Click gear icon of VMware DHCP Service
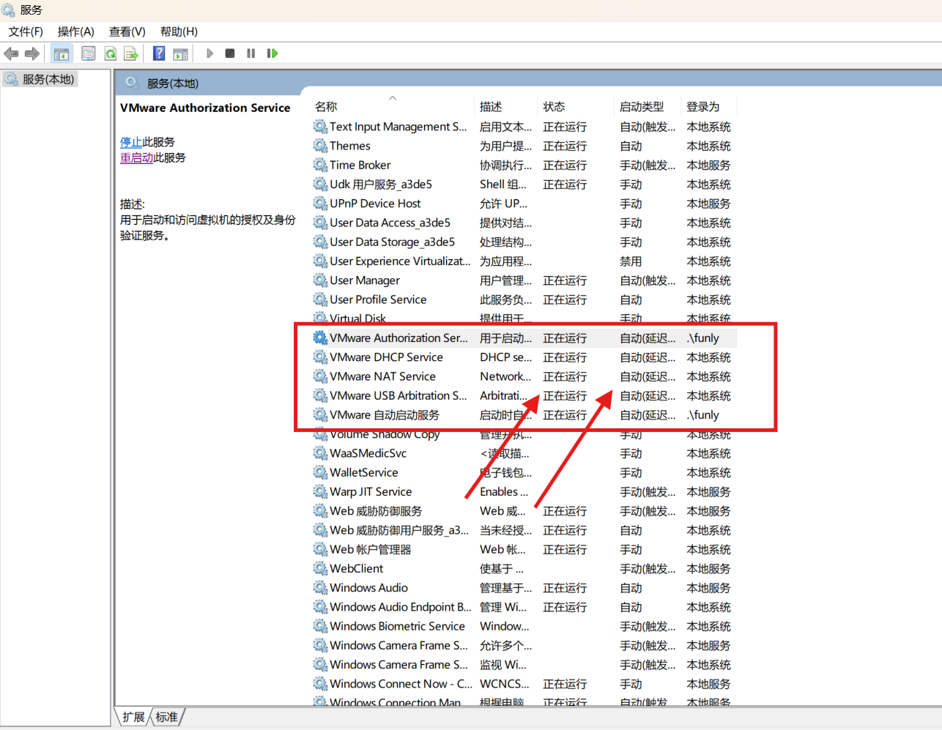Image resolution: width=942 pixels, height=730 pixels. [320, 357]
